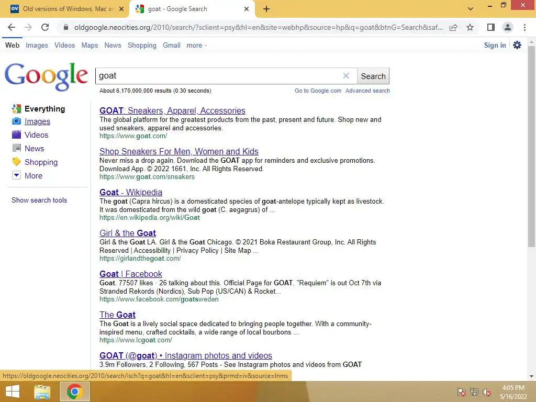The height and width of the screenshot is (402, 536).
Task: Click the newspaper icon beside News
Action: click(x=16, y=148)
